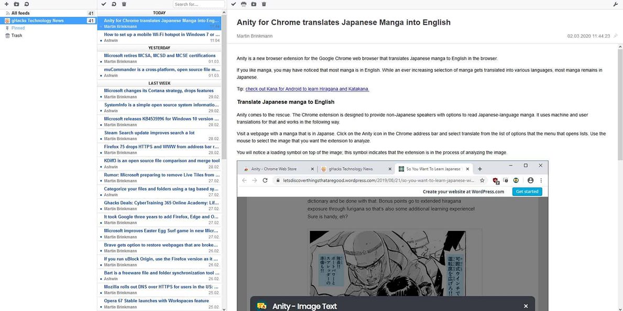Screen dimensions: 623x311
Task: Open 'Microsoft retires MCSA, MCSD and MCSE' article
Action: (x=159, y=59)
